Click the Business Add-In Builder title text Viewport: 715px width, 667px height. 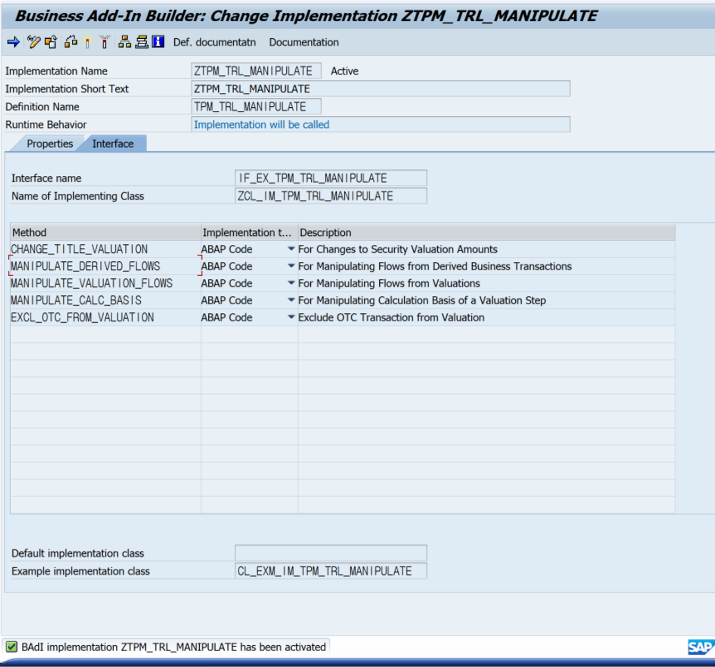(306, 16)
